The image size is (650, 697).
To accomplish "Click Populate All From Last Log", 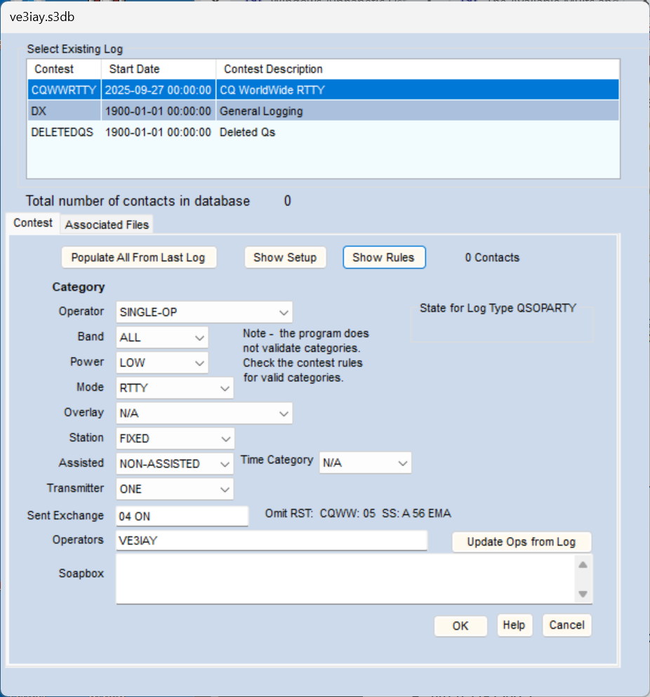I will pyautogui.click(x=138, y=258).
